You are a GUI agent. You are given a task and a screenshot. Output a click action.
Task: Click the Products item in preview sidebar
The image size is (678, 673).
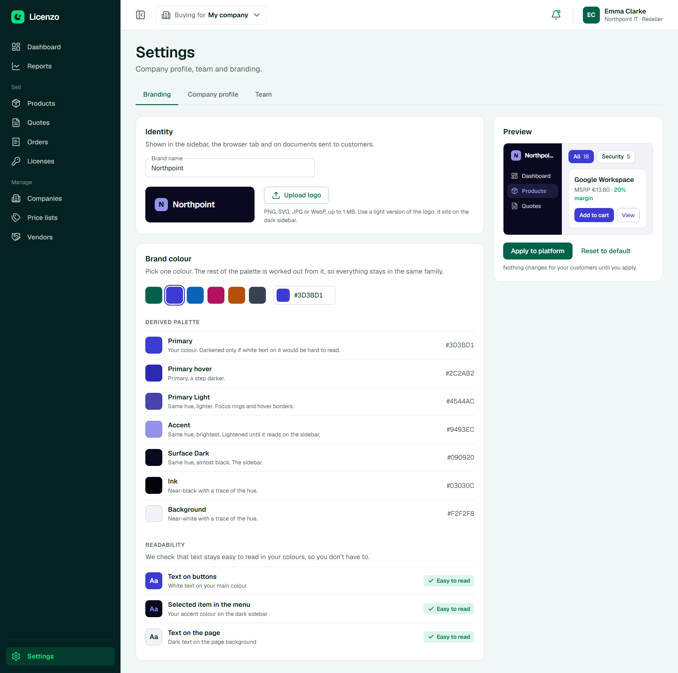click(x=532, y=191)
